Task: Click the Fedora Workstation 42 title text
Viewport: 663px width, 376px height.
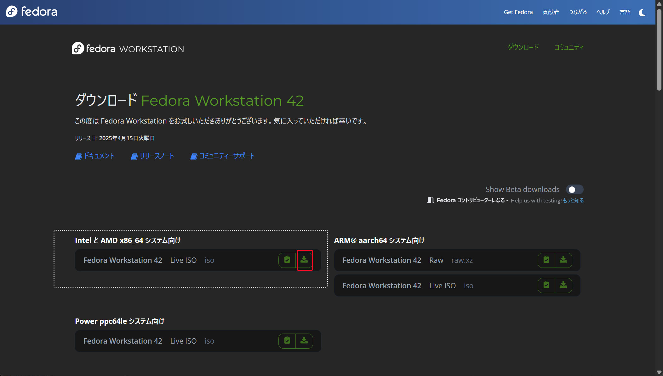Action: click(222, 101)
